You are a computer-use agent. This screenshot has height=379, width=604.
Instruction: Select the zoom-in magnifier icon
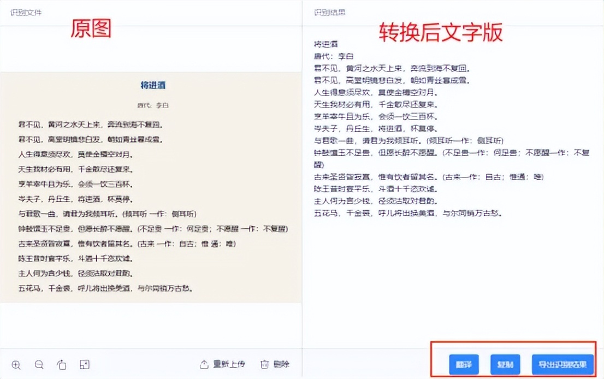17,364
